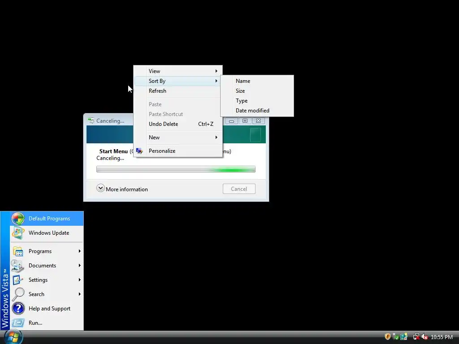Image resolution: width=459 pixels, height=344 pixels.
Task: Minimize the Canceling dialog window
Action: coord(231,121)
